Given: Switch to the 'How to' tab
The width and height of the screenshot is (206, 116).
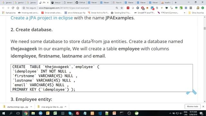Looking at the screenshot, I should tap(117, 3).
